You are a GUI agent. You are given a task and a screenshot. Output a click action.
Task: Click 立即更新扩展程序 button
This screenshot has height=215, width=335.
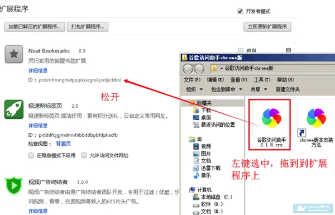point(267,27)
